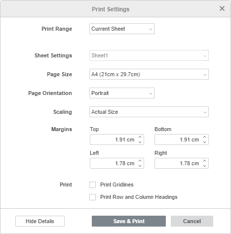
Task: Decrease the Right margin with down arrow
Action: click(x=204, y=166)
